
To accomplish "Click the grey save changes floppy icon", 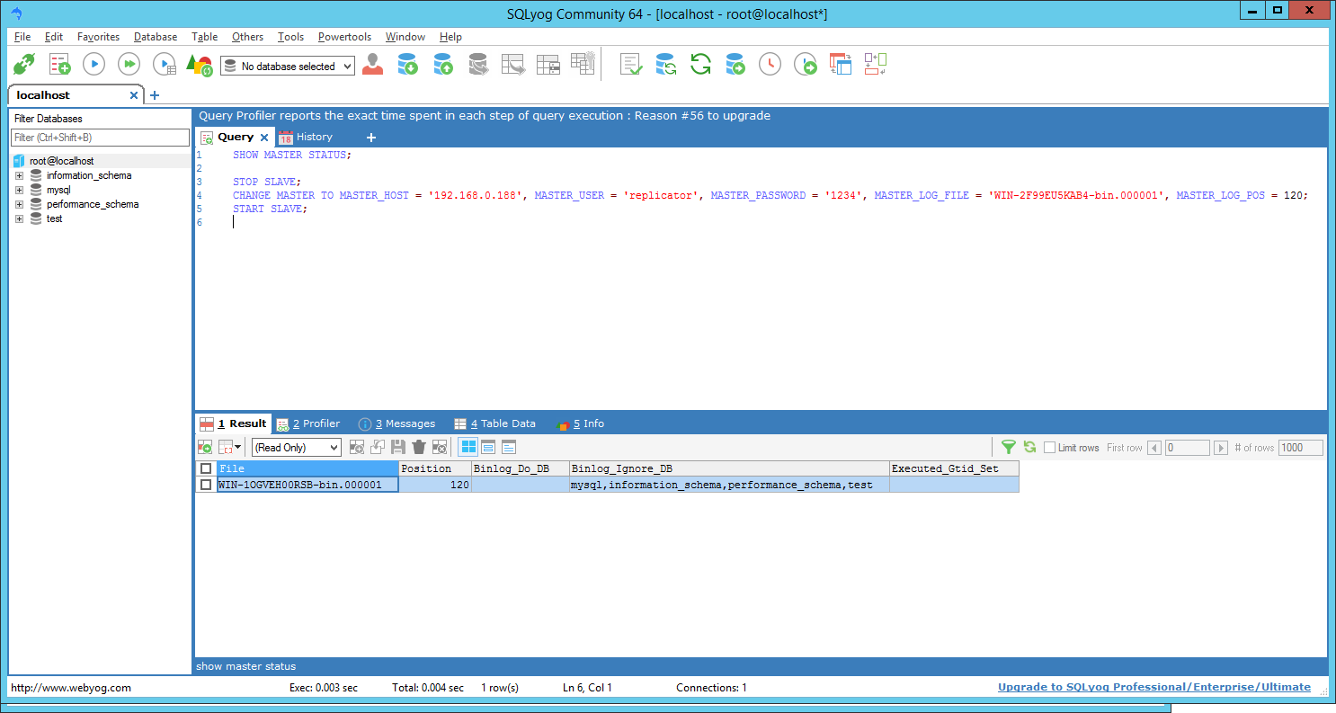I will [398, 447].
